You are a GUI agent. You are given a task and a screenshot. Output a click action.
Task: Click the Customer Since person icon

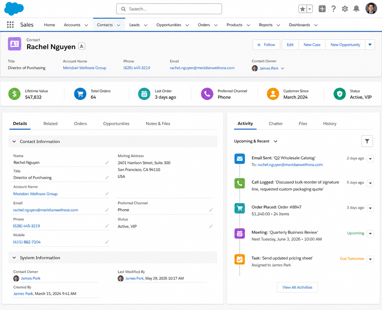[x=273, y=94]
